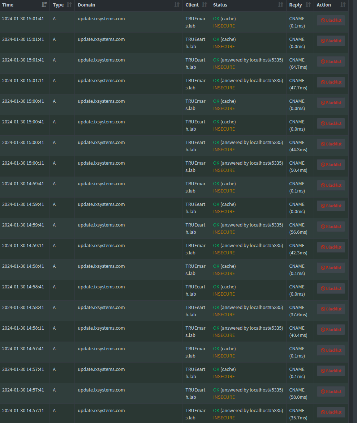The image size is (357, 423).
Task: Sort queries using the Domain column arrows
Action: pos(177,5)
